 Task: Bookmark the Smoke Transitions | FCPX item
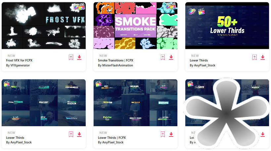(163, 57)
